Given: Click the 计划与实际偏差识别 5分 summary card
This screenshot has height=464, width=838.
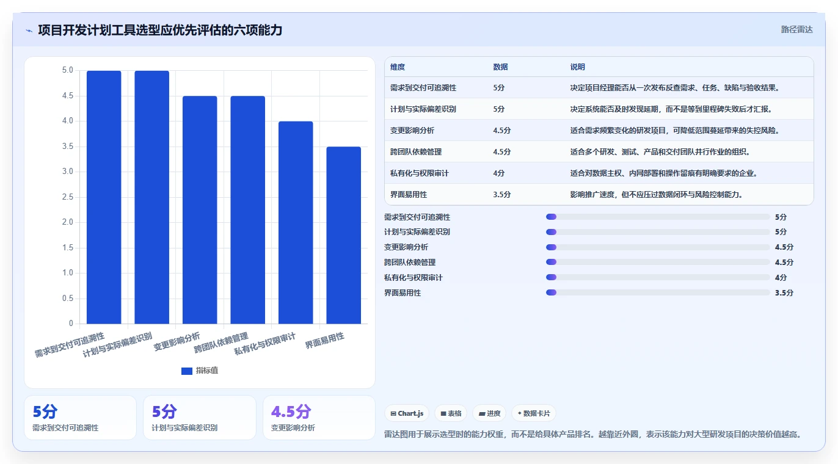Looking at the screenshot, I should click(200, 418).
